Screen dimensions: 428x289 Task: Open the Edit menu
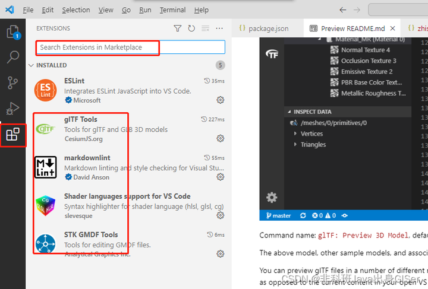48,10
